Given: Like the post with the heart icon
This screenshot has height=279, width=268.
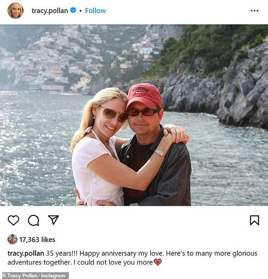Looking at the screenshot, I should coord(14,220).
